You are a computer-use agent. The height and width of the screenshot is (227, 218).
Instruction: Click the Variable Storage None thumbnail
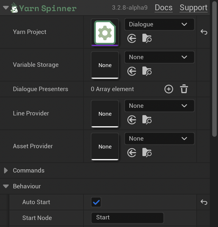(105, 65)
